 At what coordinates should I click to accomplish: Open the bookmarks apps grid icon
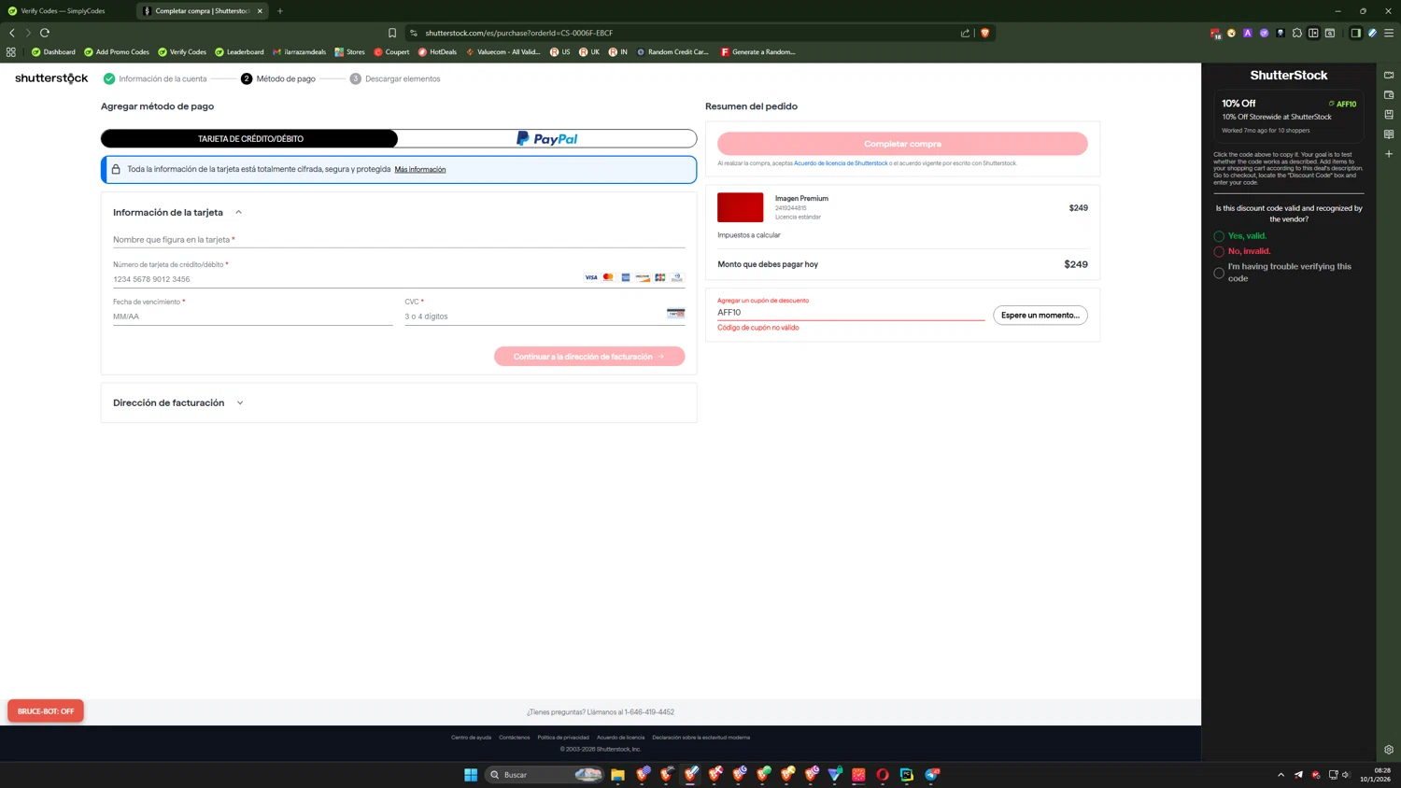tap(11, 52)
